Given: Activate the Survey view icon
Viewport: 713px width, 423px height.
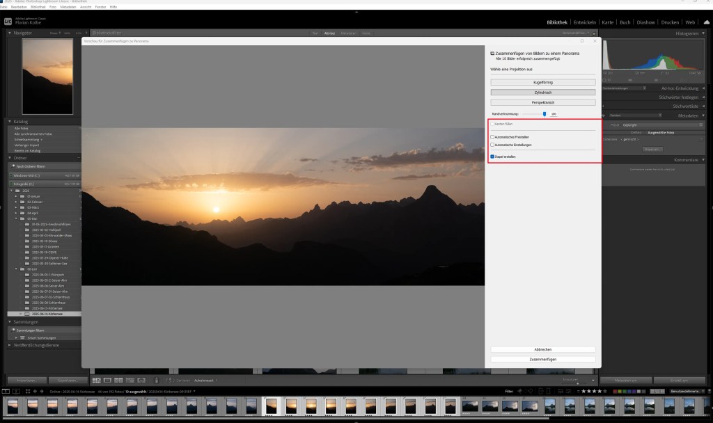Looking at the screenshot, I should (130, 381).
